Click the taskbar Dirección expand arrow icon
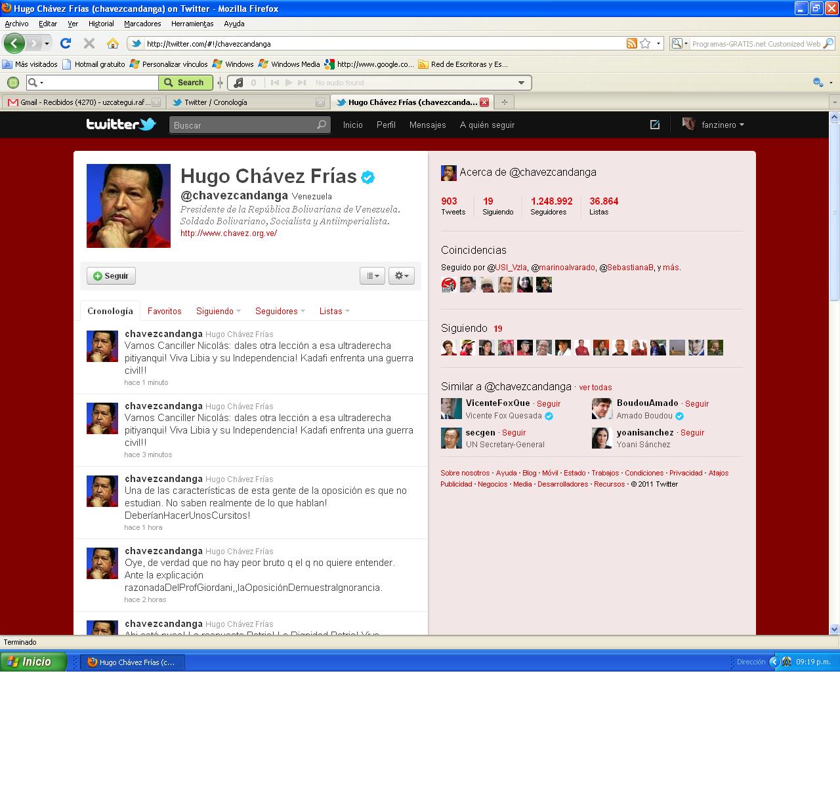 (x=774, y=662)
